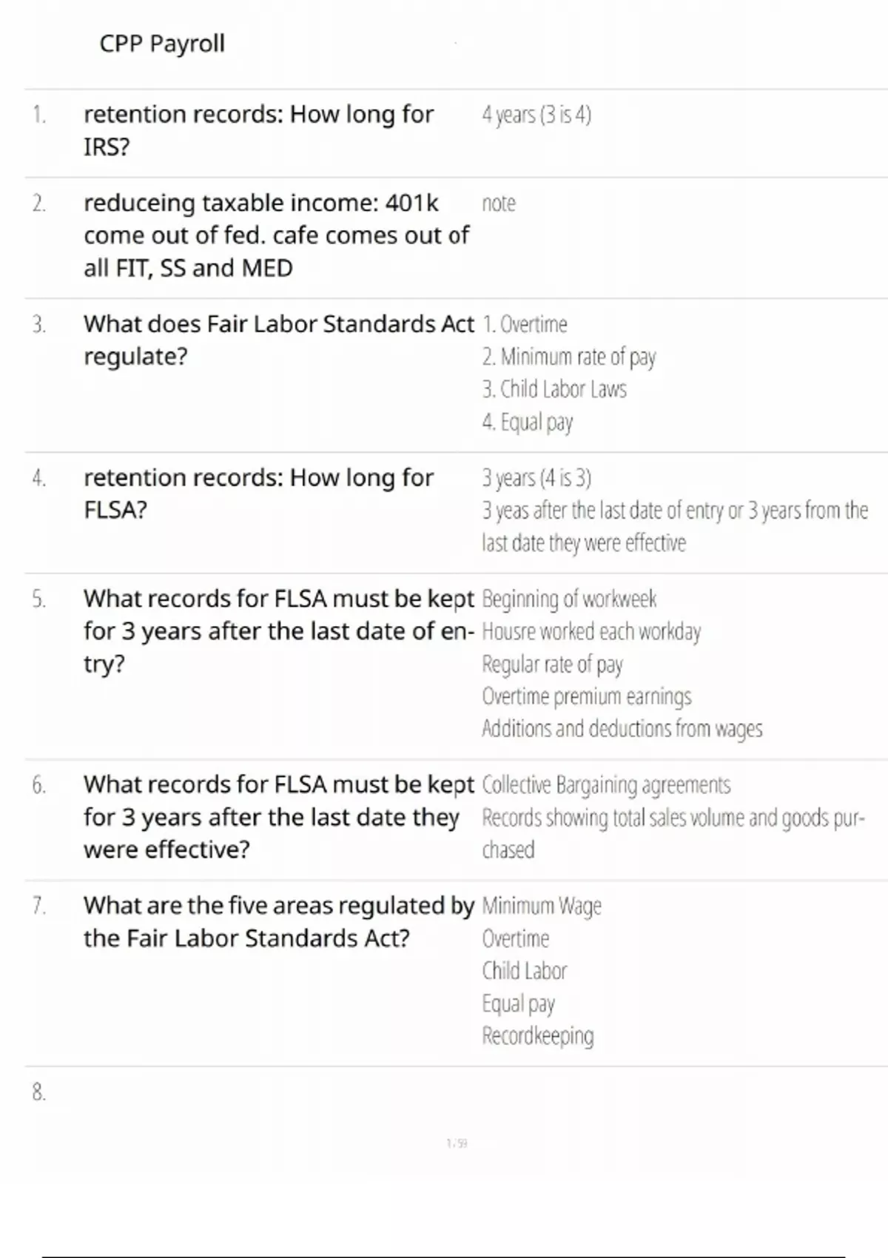Click the CPP Payroll title
The height and width of the screenshot is (1258, 888).
coord(162,44)
